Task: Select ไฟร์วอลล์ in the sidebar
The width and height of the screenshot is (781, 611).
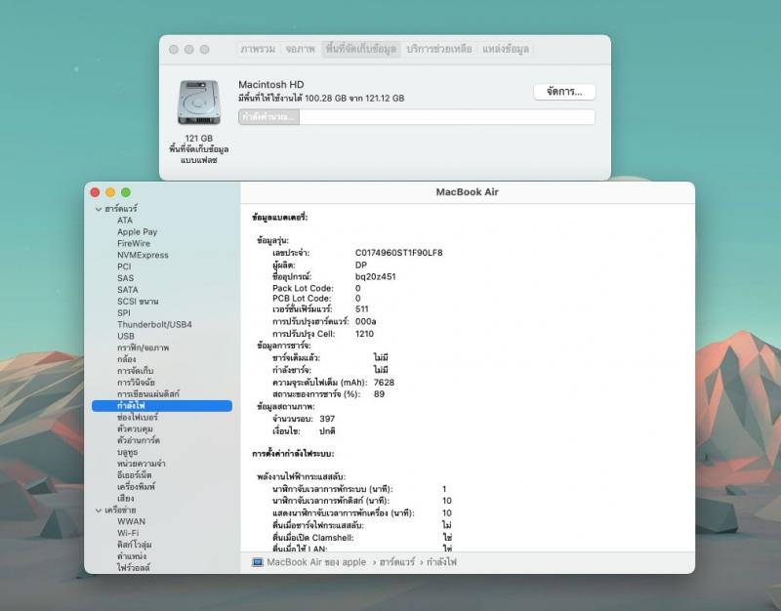Action: (133, 568)
